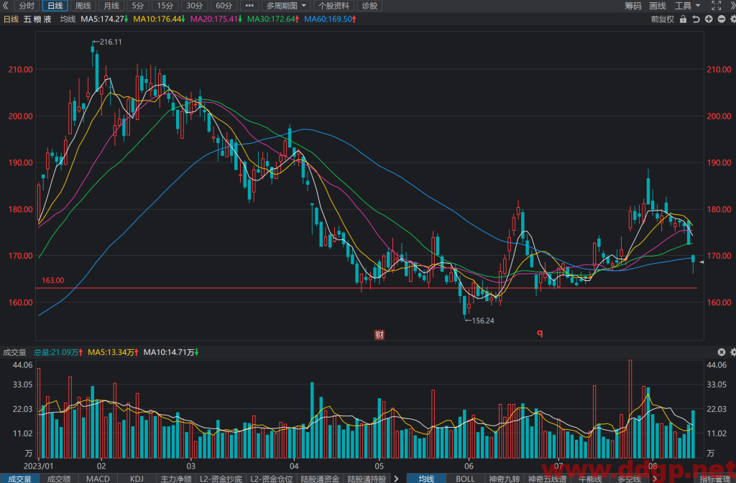Switch to the MACD tab
This screenshot has width=736, height=483.
click(x=98, y=479)
